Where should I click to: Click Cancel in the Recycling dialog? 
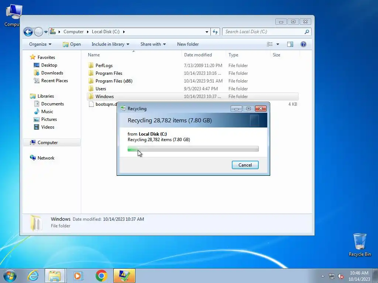tap(245, 165)
